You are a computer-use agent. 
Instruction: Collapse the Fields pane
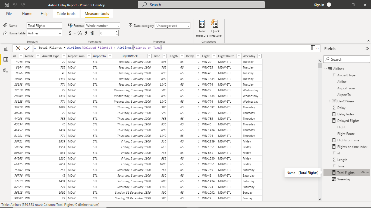pos(367,48)
